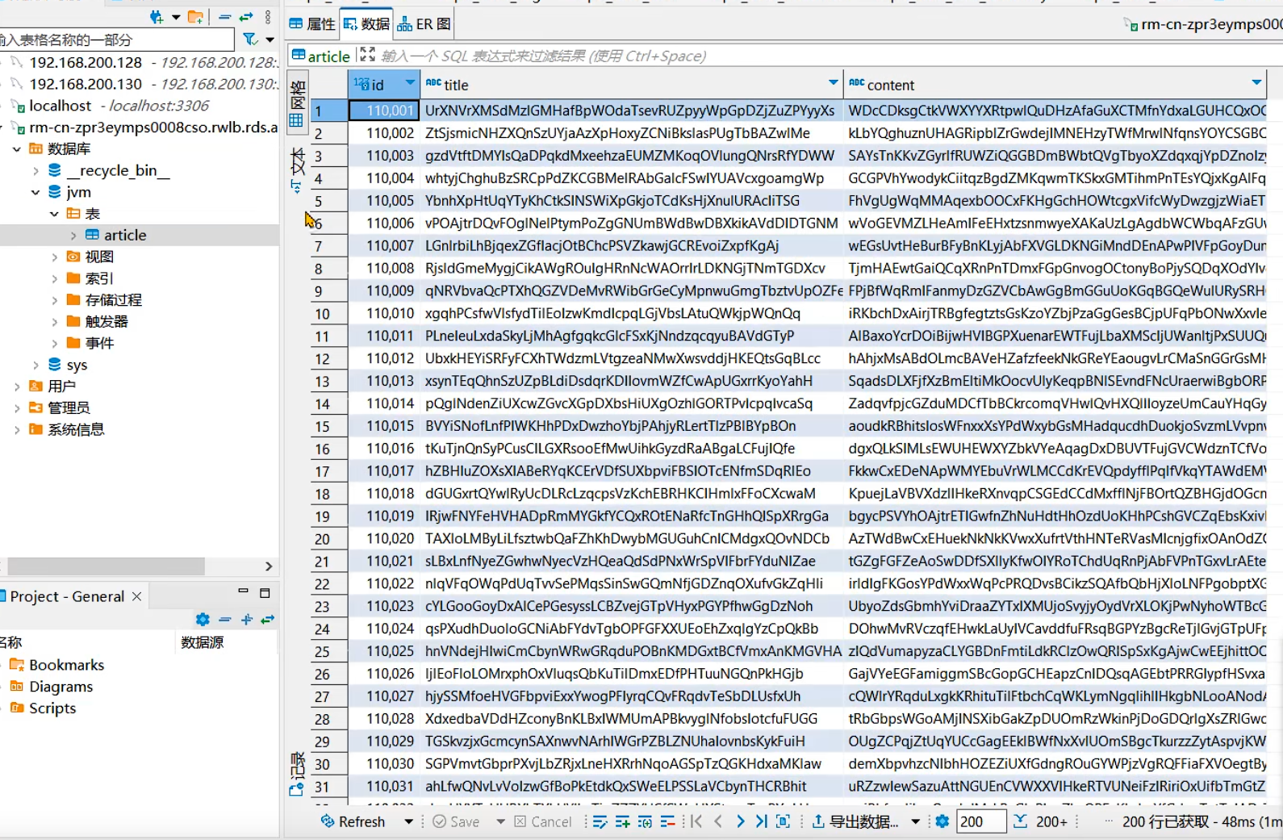Toggle link with editor in the navigator
The height and width of the screenshot is (840, 1283).
coord(246,17)
